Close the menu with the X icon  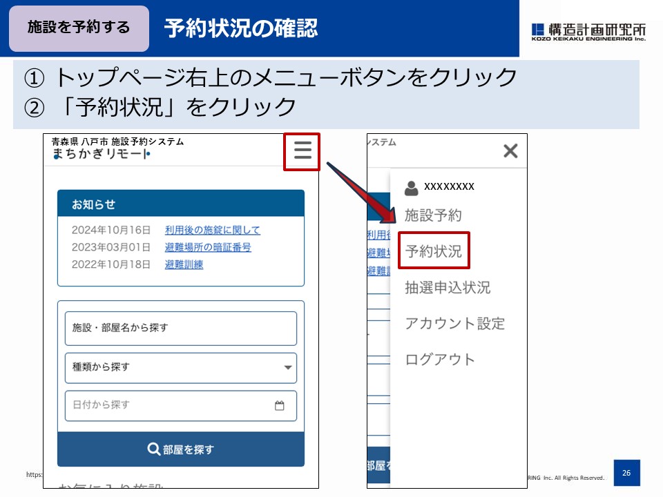(x=510, y=152)
